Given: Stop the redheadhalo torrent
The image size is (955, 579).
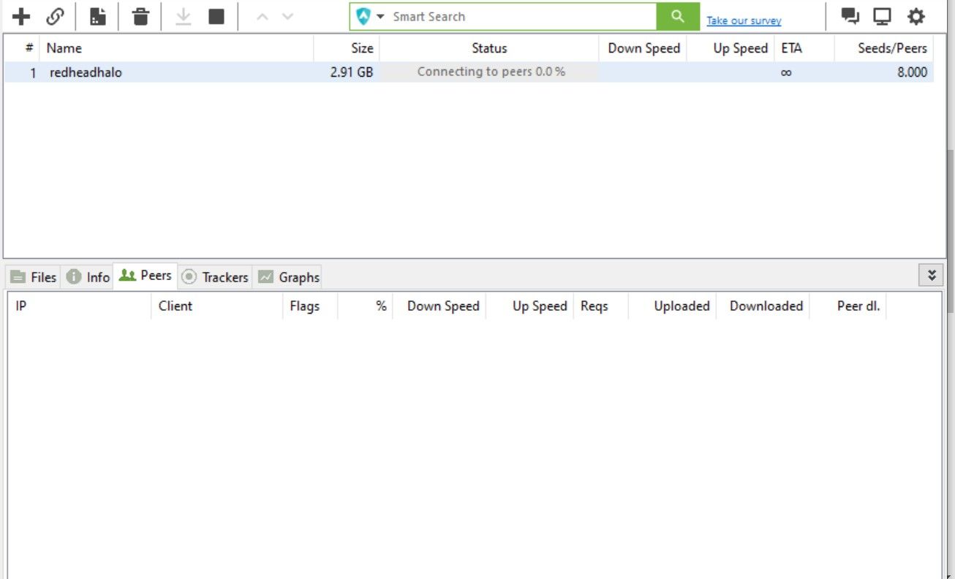Looking at the screenshot, I should [x=216, y=15].
